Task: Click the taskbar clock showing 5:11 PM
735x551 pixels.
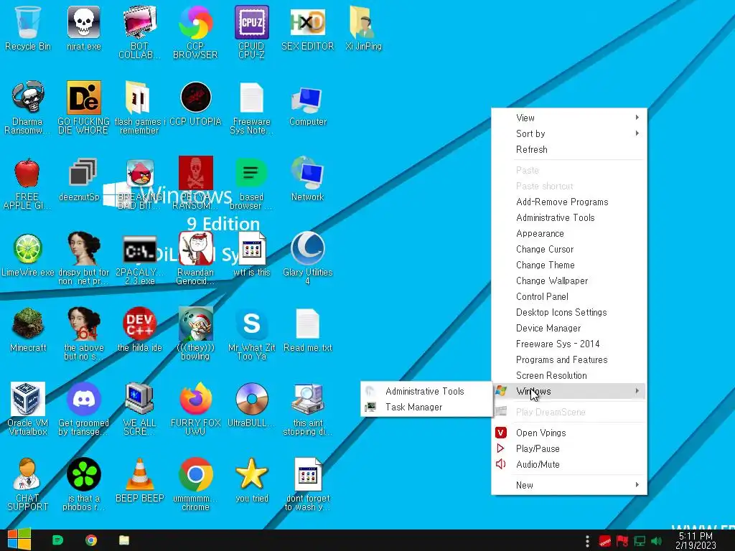Action: (696, 541)
